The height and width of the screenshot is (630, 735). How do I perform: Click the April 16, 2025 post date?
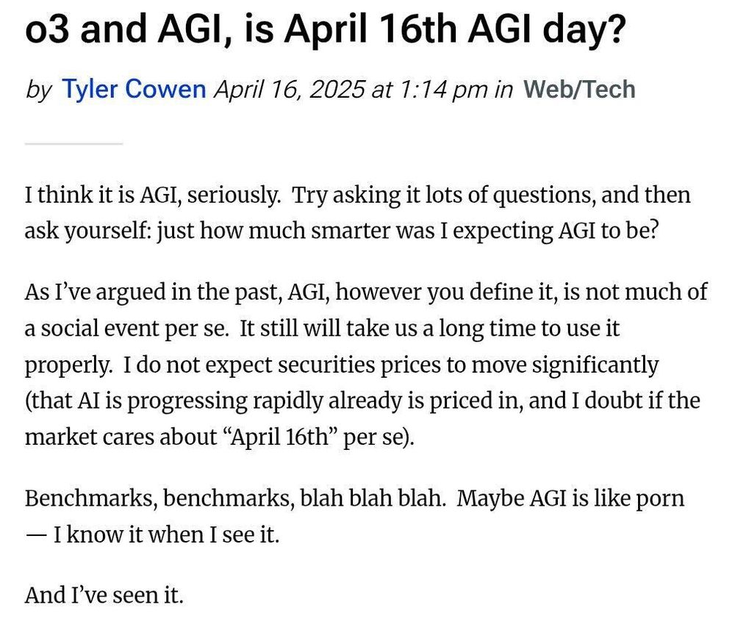click(289, 89)
